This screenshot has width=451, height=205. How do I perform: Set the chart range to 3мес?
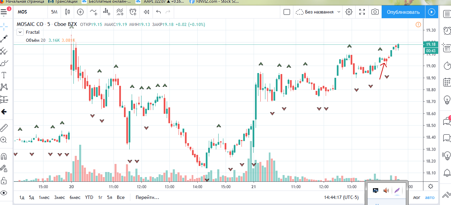tap(60, 198)
